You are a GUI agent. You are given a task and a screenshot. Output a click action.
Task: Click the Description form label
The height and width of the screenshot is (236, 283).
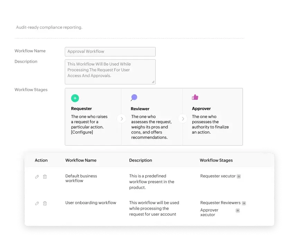(x=26, y=61)
